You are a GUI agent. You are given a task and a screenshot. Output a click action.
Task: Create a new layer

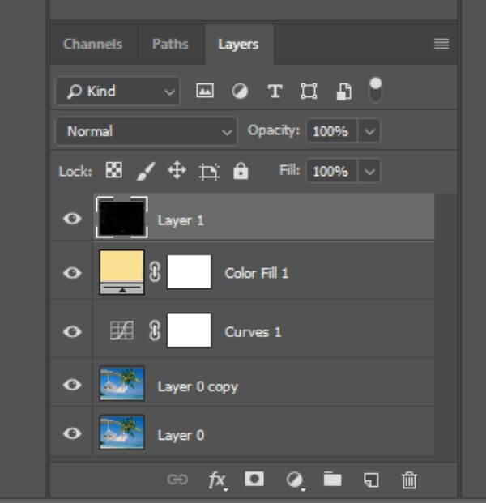371,480
